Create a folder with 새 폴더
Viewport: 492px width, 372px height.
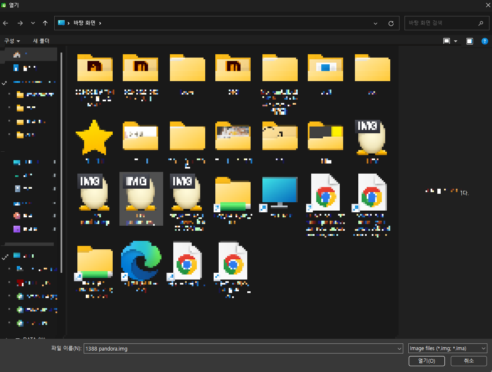[x=41, y=41]
